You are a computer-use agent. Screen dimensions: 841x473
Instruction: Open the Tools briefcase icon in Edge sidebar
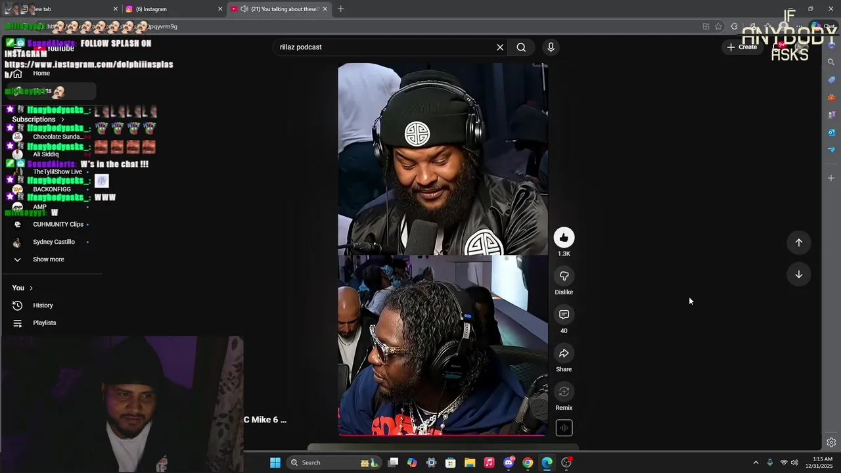(x=831, y=97)
